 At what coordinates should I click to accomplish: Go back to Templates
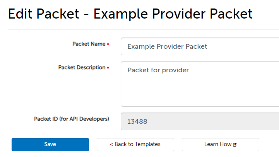coord(135,144)
